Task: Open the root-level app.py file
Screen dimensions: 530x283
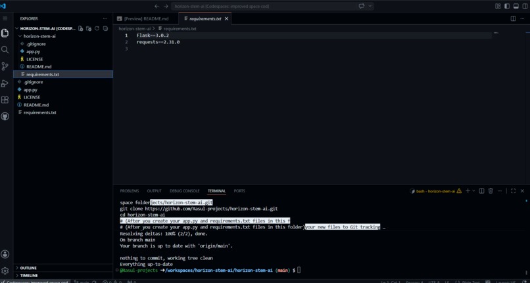Action: [30, 90]
